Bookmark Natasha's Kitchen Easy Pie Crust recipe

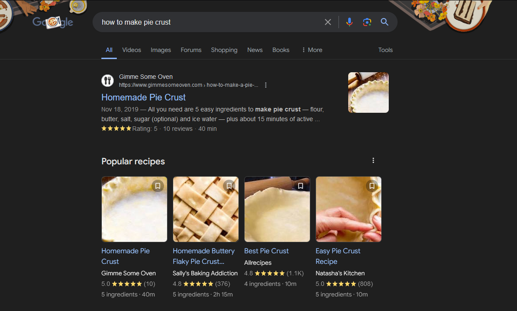click(x=372, y=186)
